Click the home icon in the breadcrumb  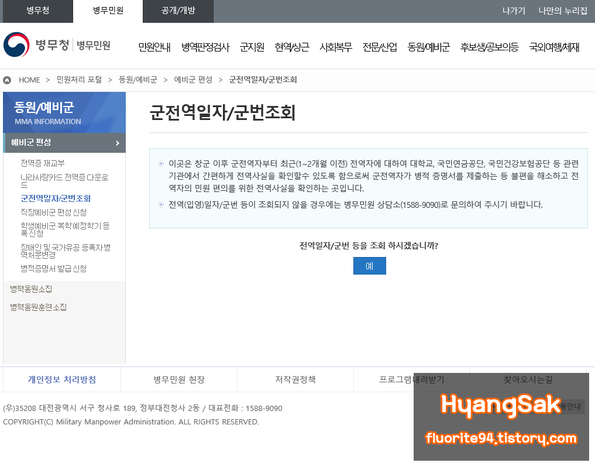click(x=7, y=80)
